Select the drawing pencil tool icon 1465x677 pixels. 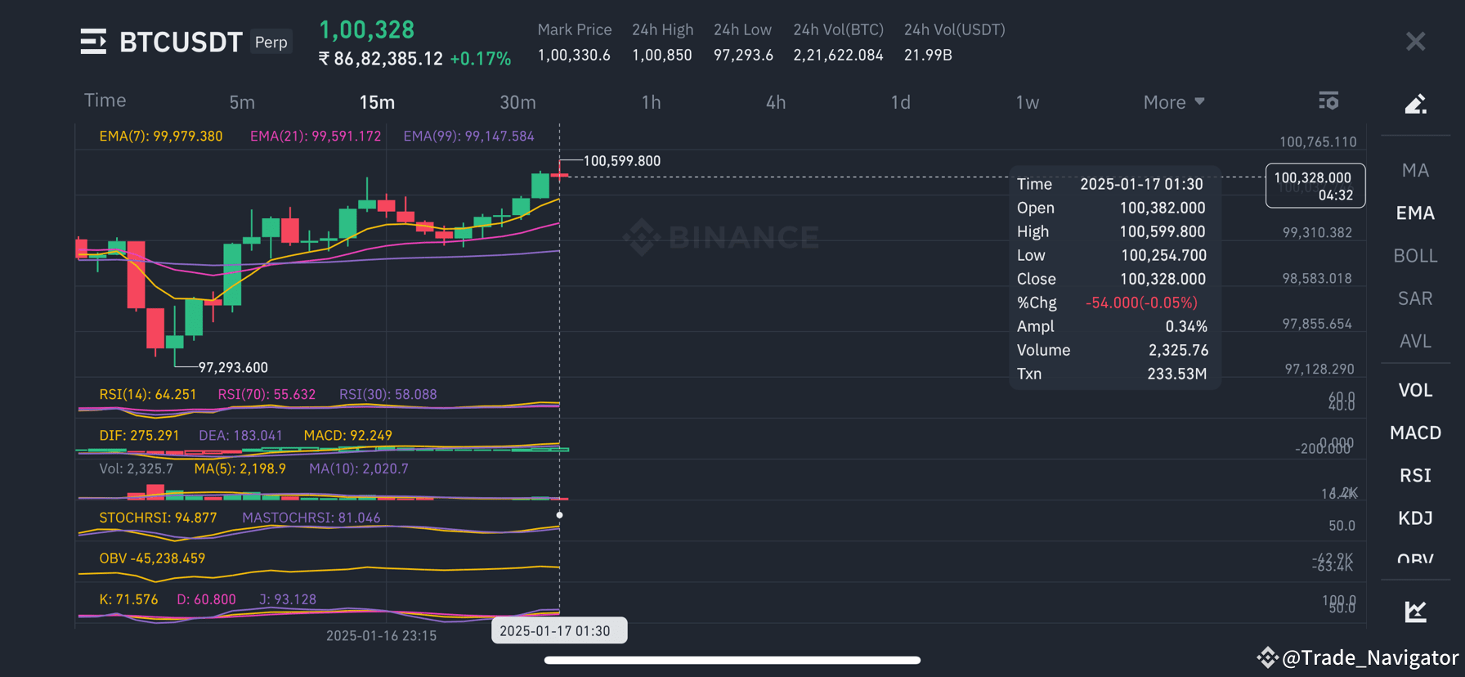point(1415,104)
